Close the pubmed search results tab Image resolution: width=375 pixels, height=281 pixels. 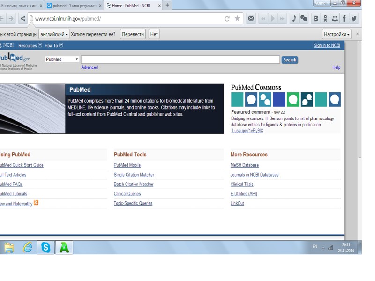coord(100,6)
